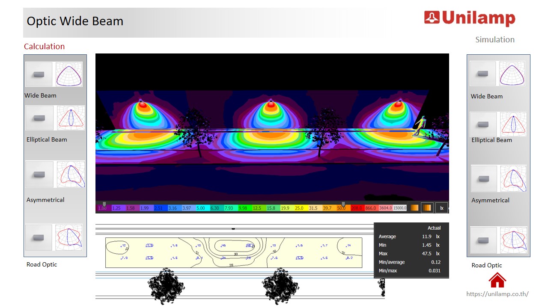548x308 pixels.
Task: Open left Wide Beam polar diagram
Action: point(69,74)
